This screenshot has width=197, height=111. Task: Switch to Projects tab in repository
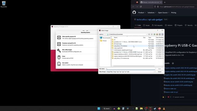click(179, 25)
